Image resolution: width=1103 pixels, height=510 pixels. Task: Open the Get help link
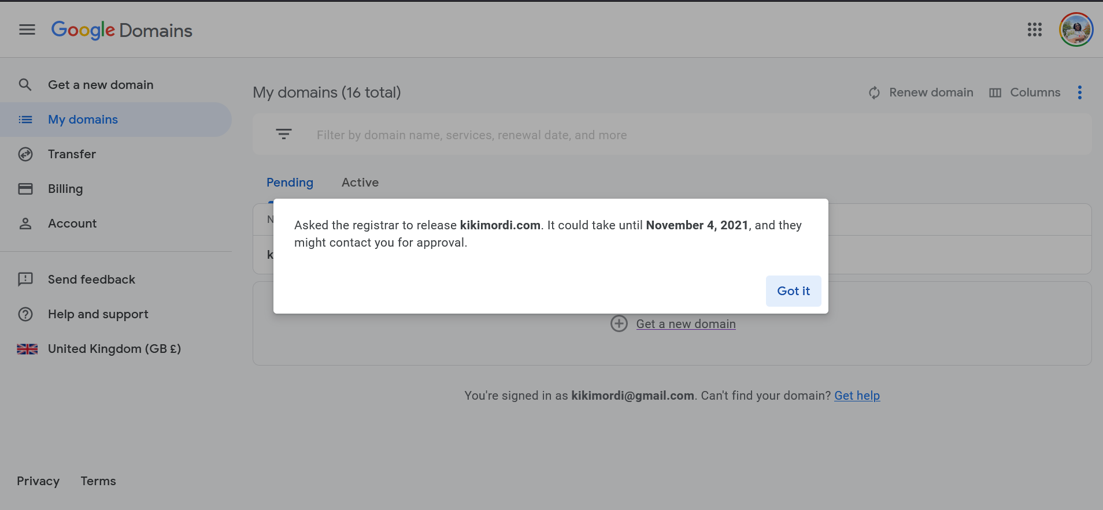(x=857, y=396)
